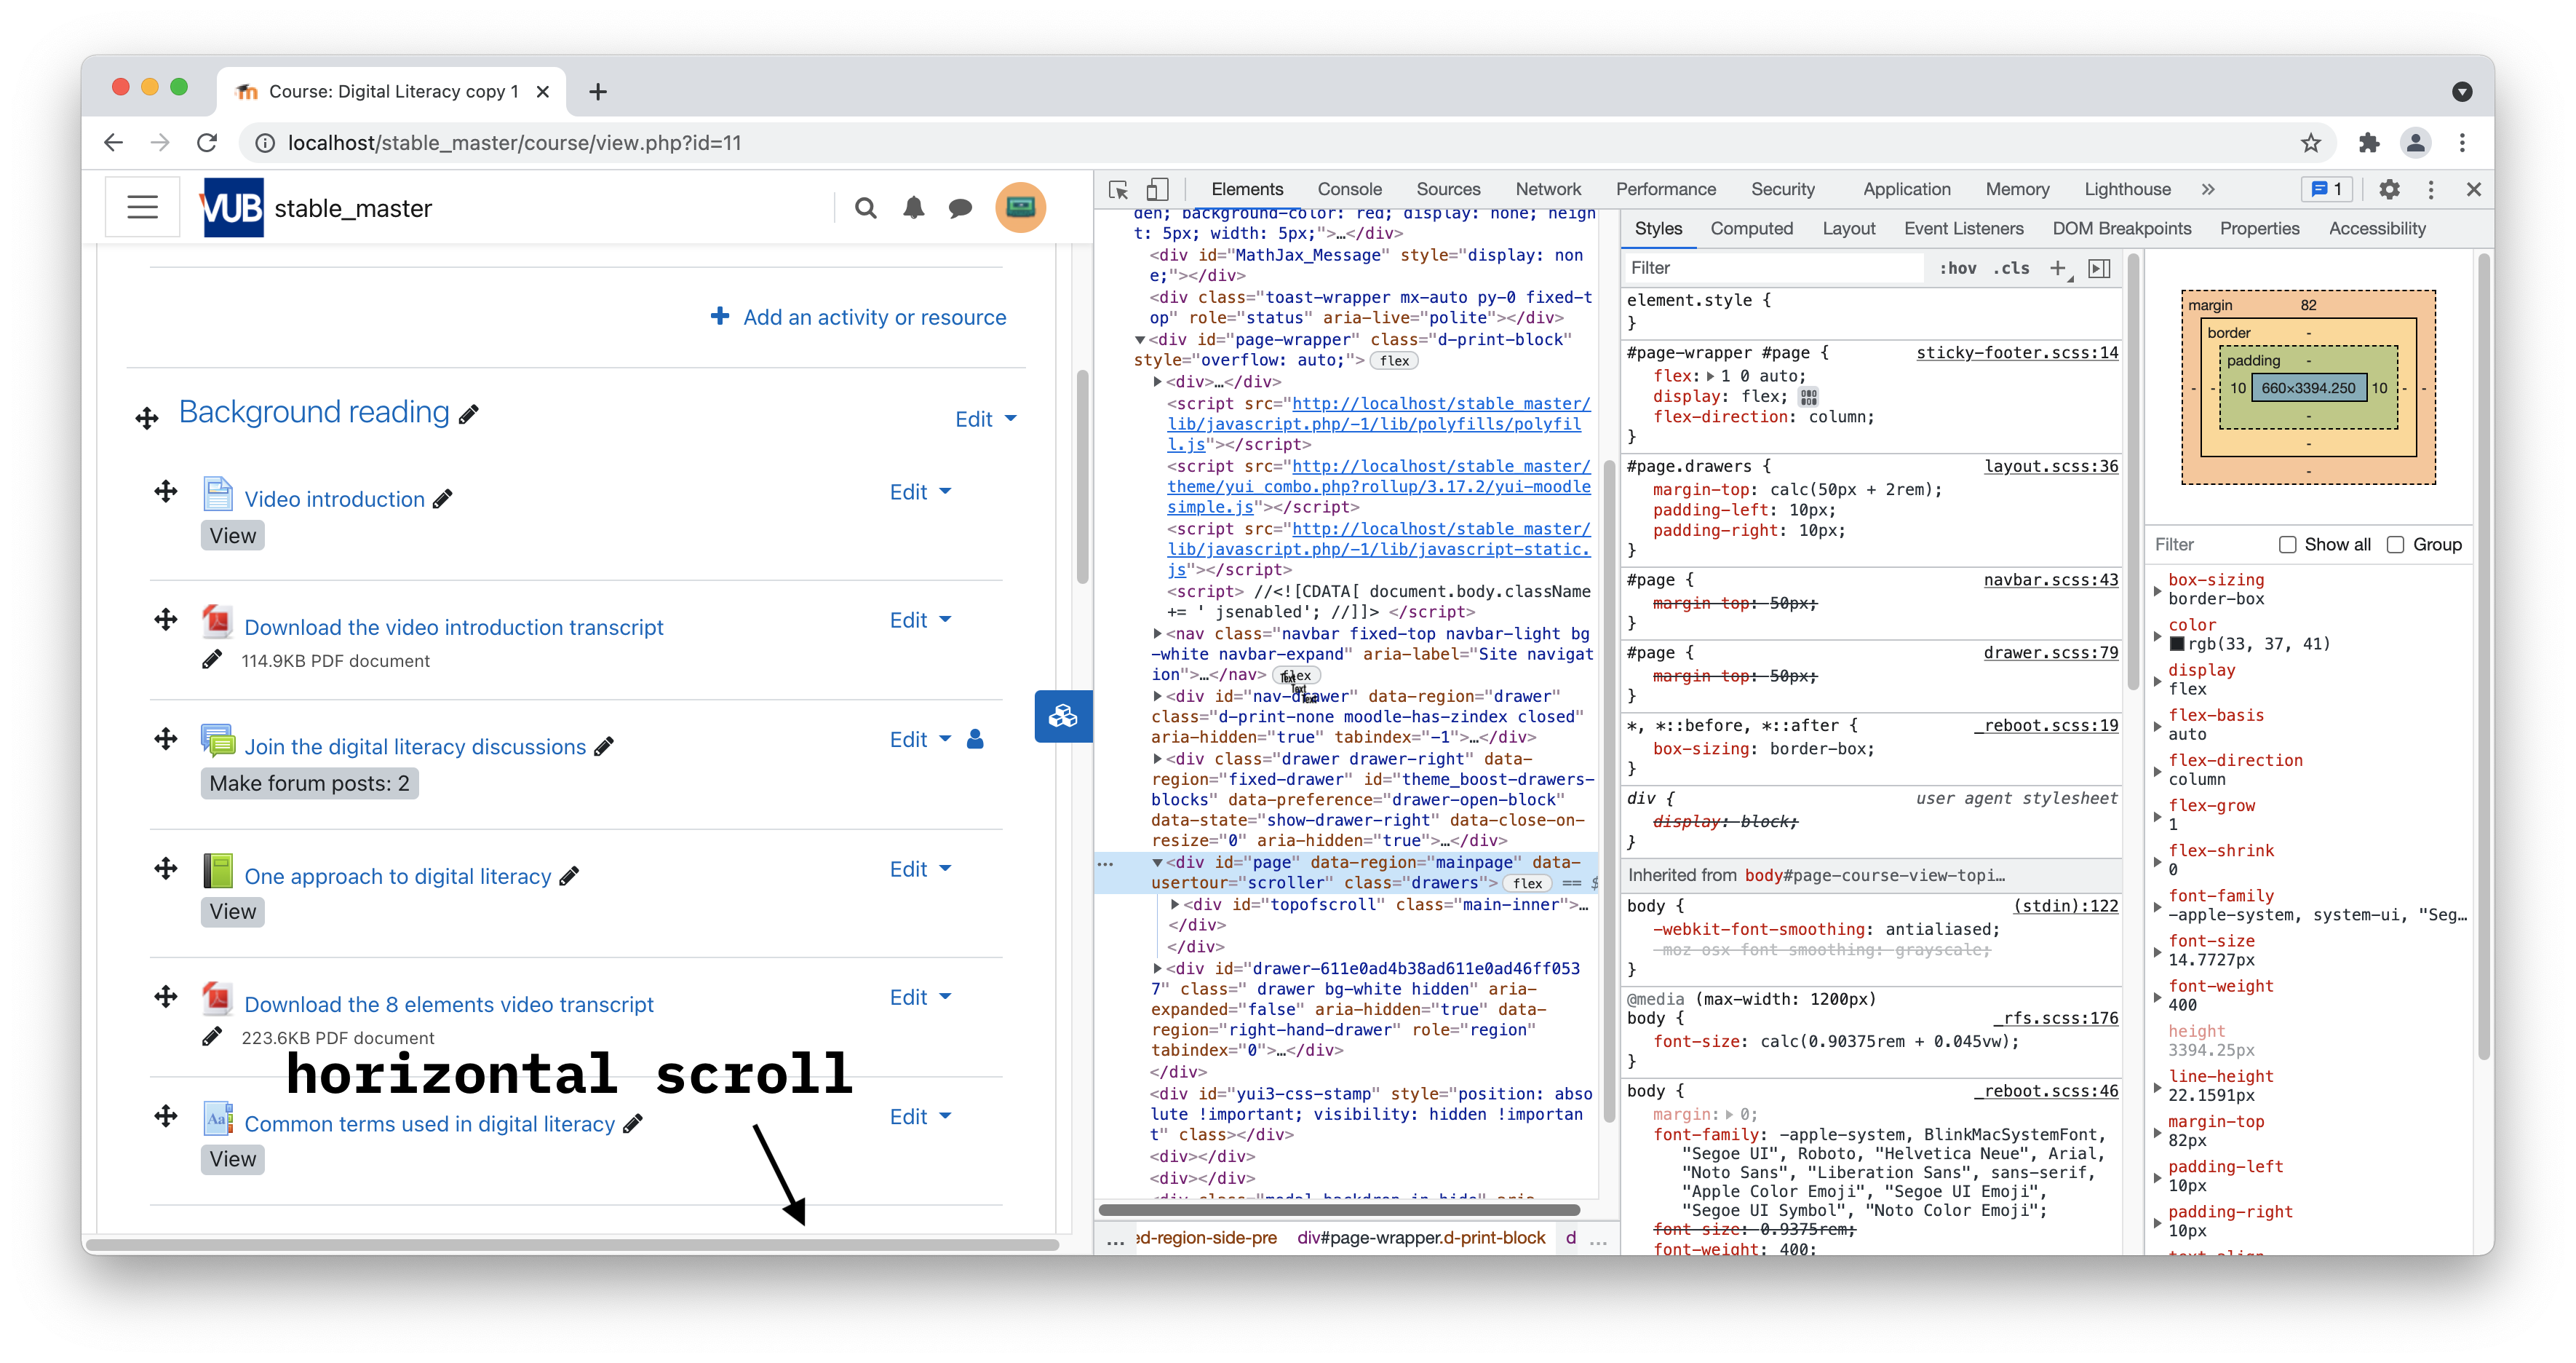Click pencil next to Join the digital literacy discussions
Screen dimensions: 2576x1363
pos(603,748)
